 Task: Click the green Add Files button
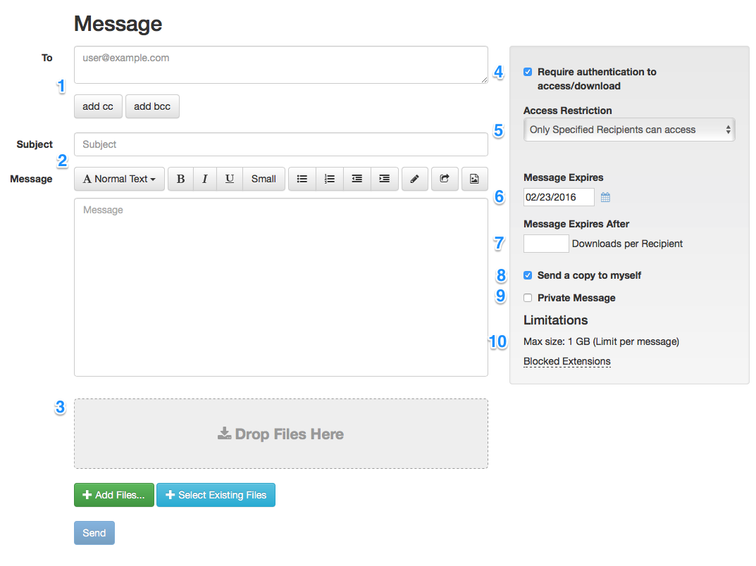(113, 495)
